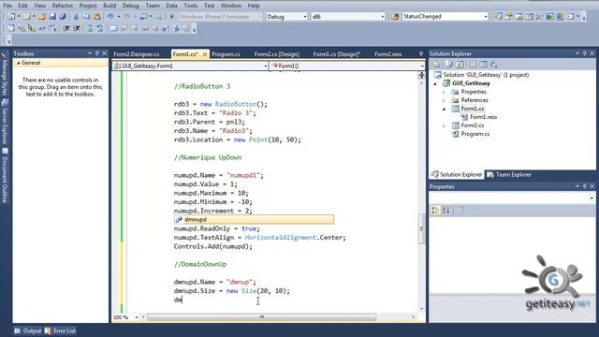This screenshot has width=599, height=337.
Task: Click the Find in Files icon beside StatusChanged
Action: click(x=395, y=17)
